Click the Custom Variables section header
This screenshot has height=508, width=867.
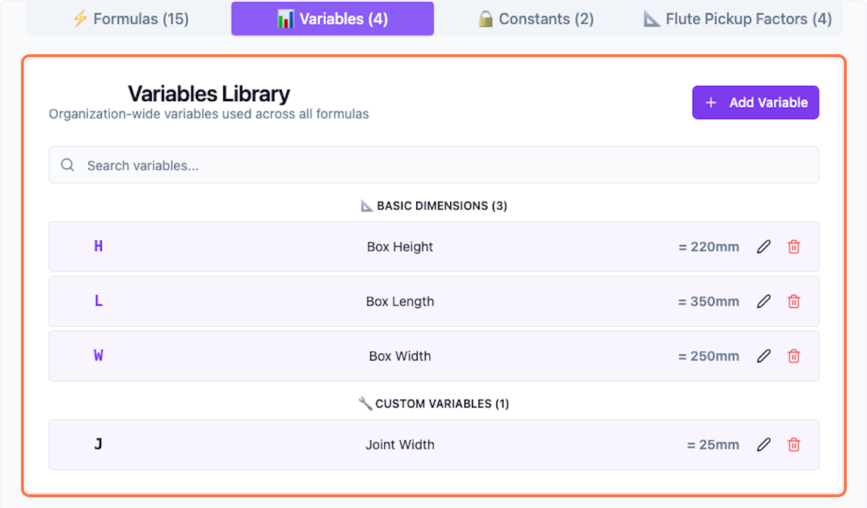(x=433, y=403)
